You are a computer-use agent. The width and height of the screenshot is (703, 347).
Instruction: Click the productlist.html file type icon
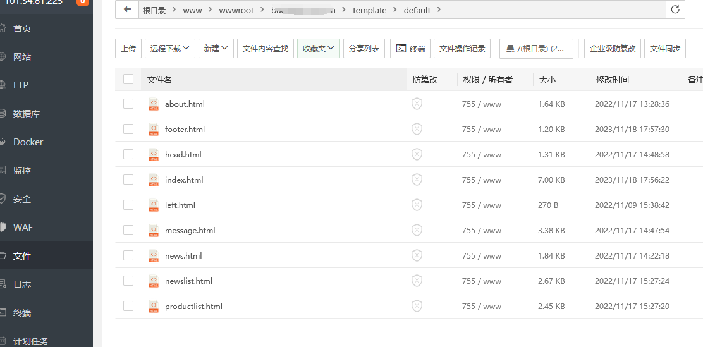point(154,307)
